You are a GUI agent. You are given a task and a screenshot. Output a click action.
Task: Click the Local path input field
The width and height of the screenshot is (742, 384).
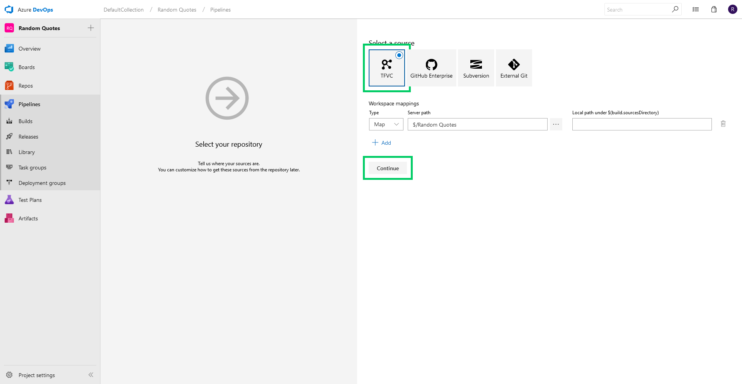[642, 124]
